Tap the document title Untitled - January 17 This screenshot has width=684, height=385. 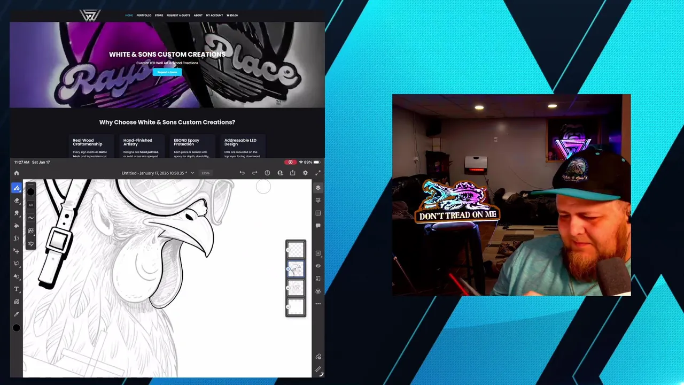(154, 173)
